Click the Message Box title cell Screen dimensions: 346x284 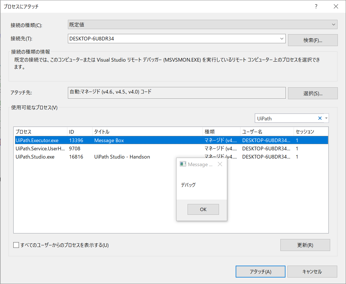coord(109,140)
